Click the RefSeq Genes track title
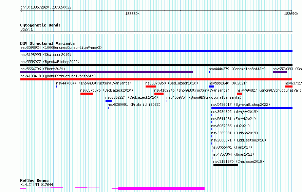 click(x=34, y=181)
